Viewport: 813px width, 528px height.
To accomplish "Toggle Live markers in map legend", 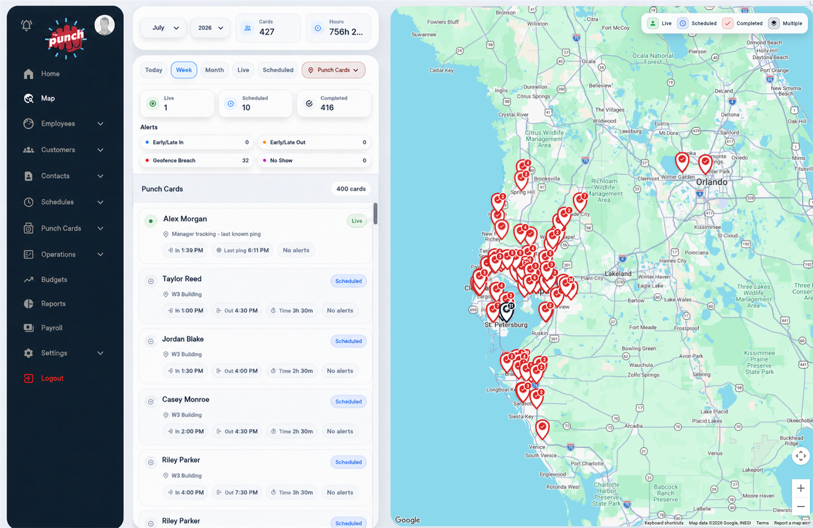I will tap(659, 24).
